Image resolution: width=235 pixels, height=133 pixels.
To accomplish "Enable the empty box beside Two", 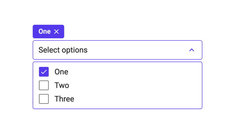I will tap(44, 85).
